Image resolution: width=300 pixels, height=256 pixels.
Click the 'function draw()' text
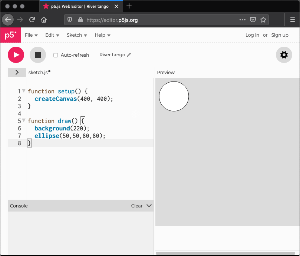53,121
